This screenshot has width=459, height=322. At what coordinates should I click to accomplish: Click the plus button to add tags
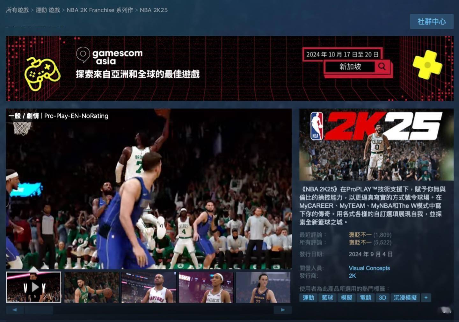pyautogui.click(x=426, y=298)
